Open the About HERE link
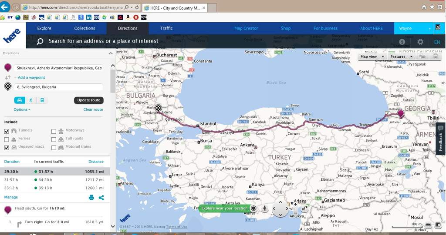Screen dimensions: 446x235 click(x=372, y=28)
